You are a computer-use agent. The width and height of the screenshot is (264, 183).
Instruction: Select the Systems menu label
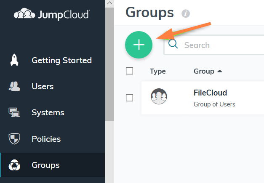pos(48,112)
